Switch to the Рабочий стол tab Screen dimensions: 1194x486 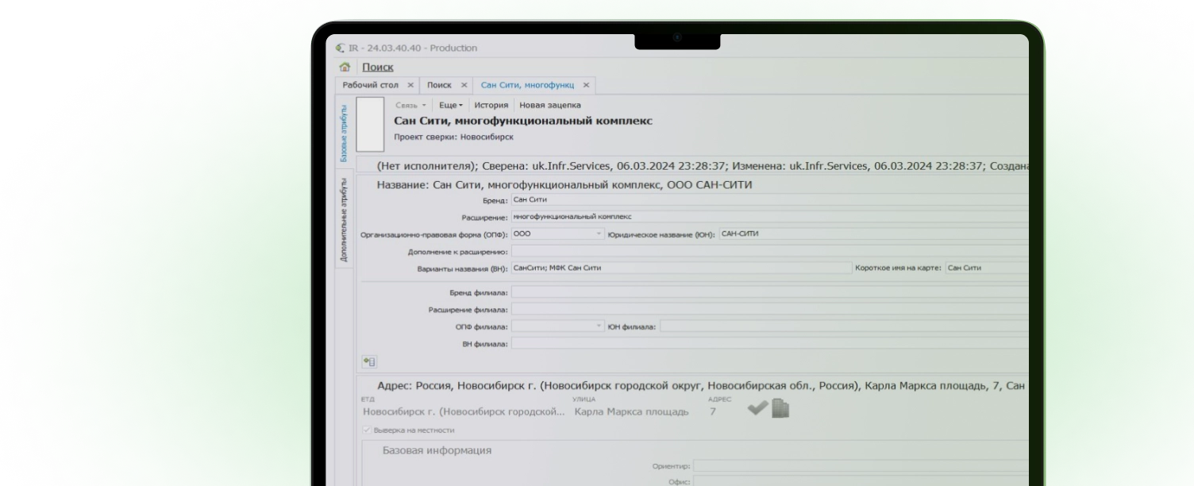(x=372, y=85)
